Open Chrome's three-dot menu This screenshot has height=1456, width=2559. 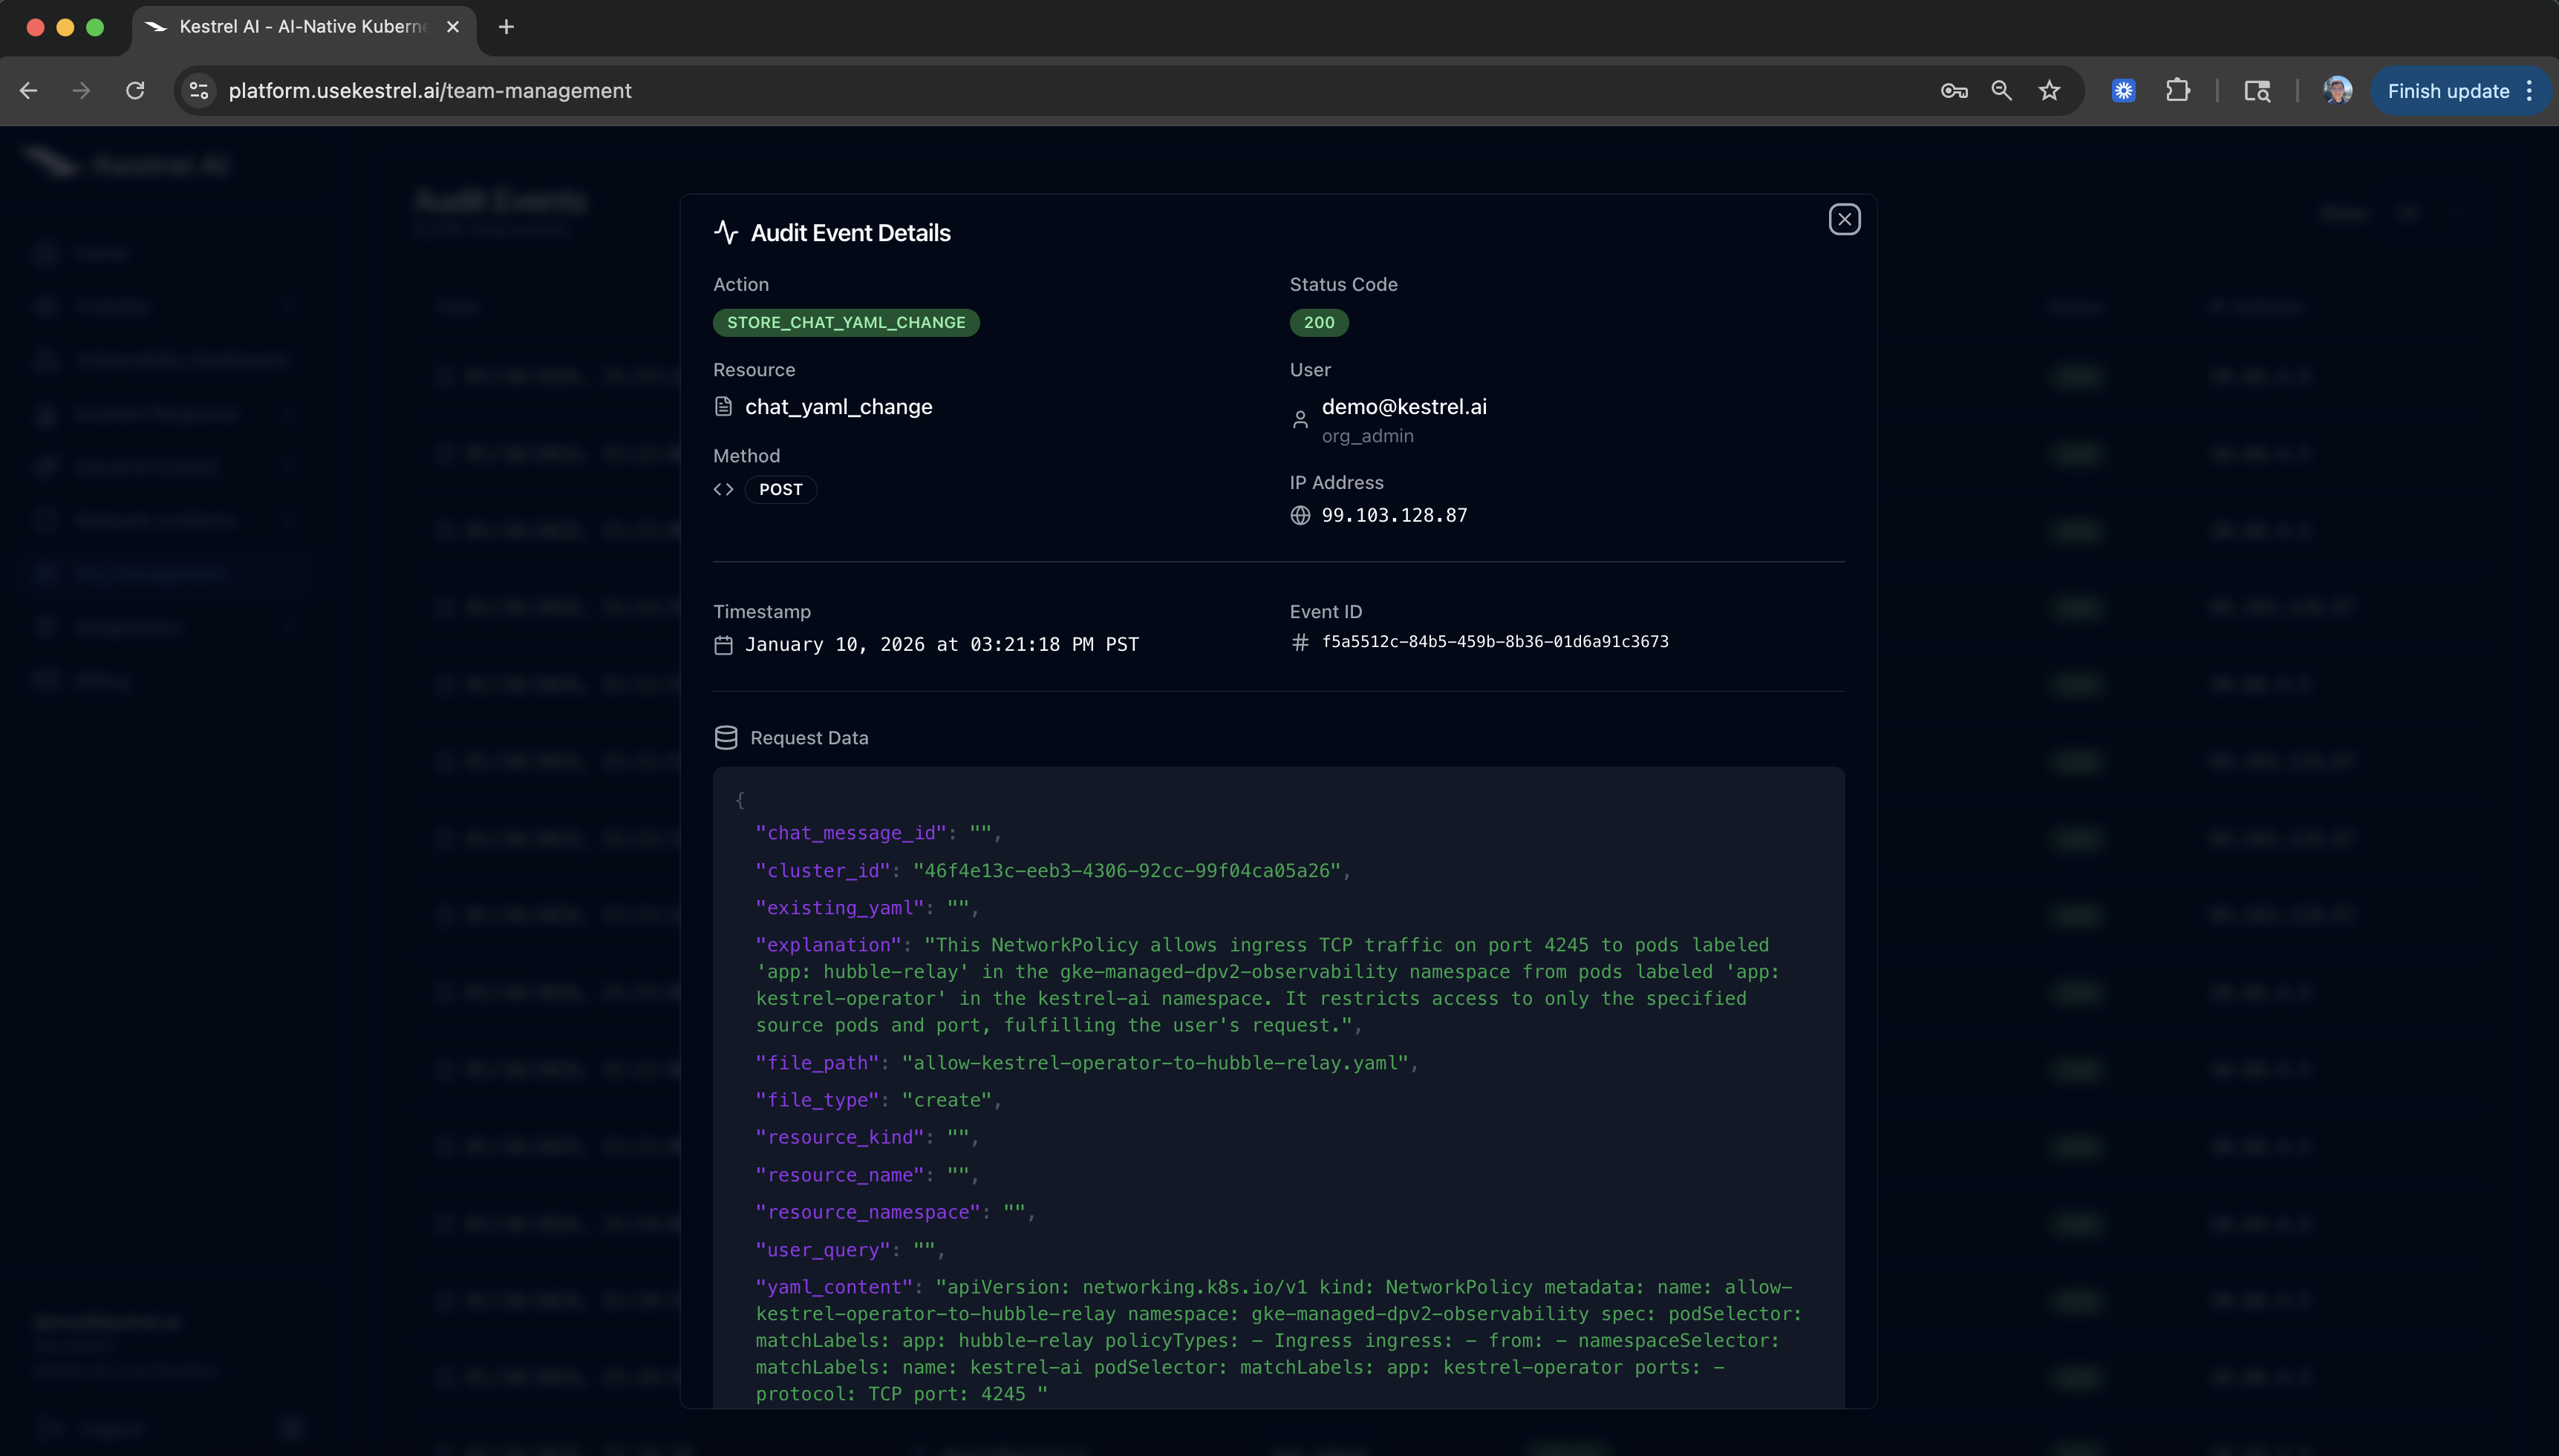(x=2530, y=90)
